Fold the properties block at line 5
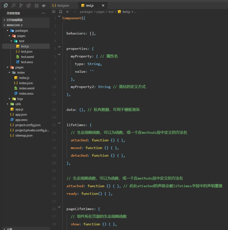 (x=59, y=47)
